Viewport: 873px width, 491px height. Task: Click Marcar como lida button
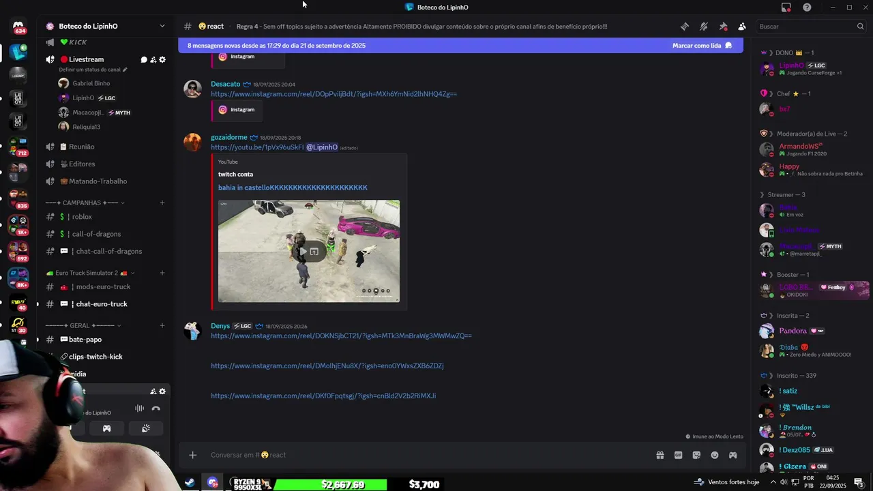pos(702,46)
